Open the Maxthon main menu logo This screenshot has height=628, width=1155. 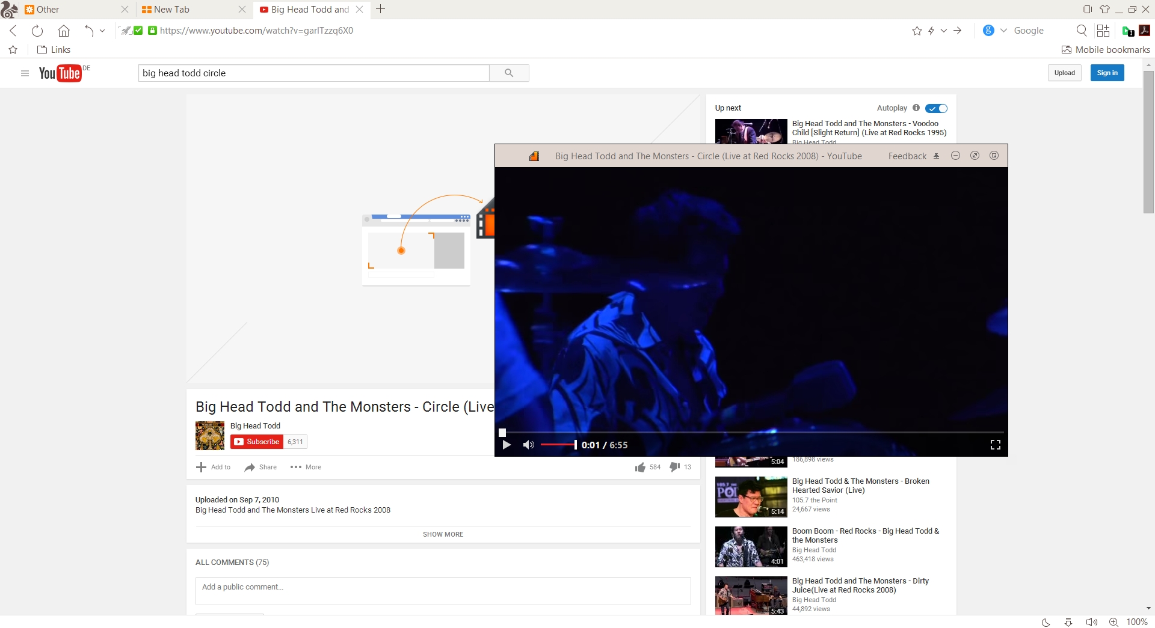click(9, 10)
